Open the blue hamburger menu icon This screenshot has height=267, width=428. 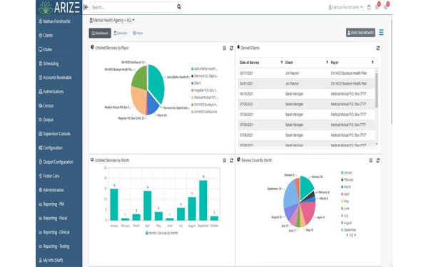(x=382, y=33)
